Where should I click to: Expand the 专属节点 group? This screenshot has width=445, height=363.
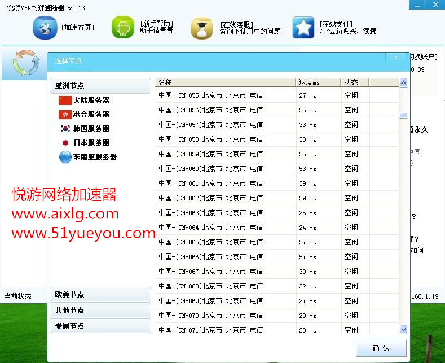pos(100,326)
